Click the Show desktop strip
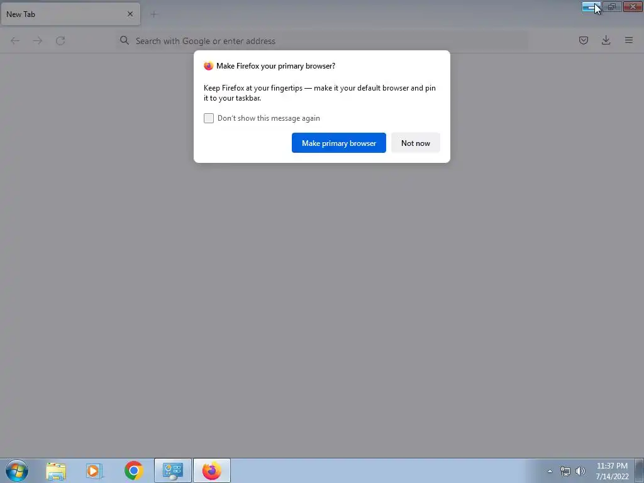644x483 pixels. point(640,470)
